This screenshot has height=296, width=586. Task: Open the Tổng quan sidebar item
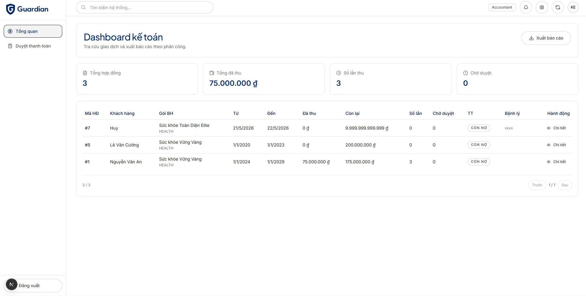33,31
